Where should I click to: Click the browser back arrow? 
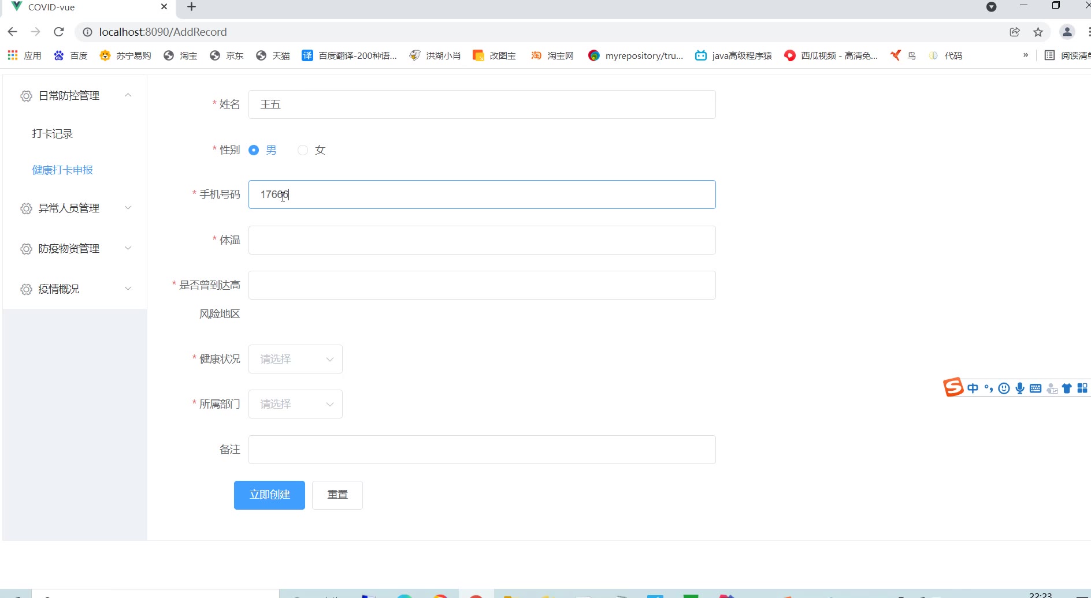point(13,32)
